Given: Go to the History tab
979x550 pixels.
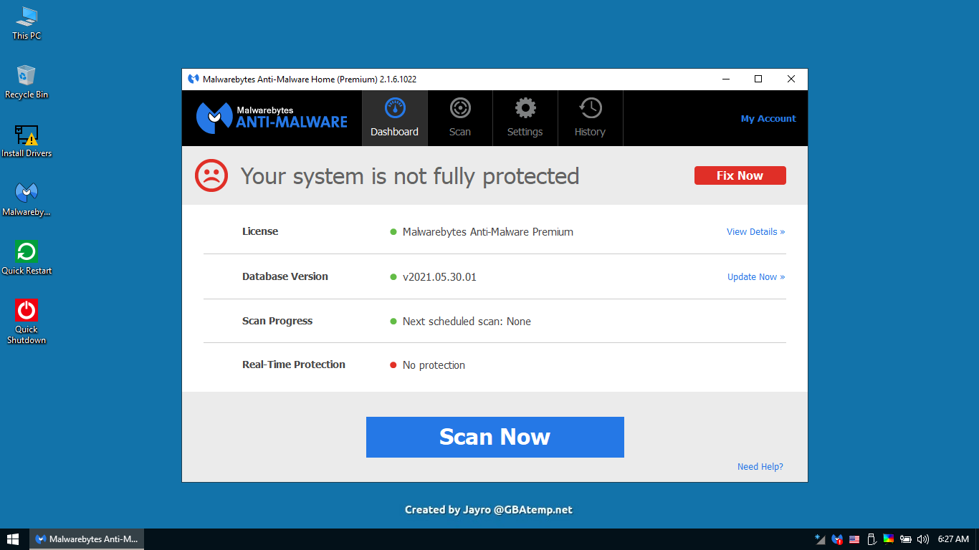Looking at the screenshot, I should [x=591, y=118].
